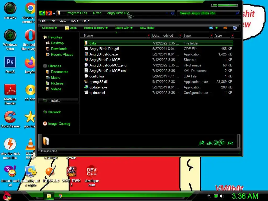Click the volume speaker tray icon

pyautogui.click(x=222, y=196)
